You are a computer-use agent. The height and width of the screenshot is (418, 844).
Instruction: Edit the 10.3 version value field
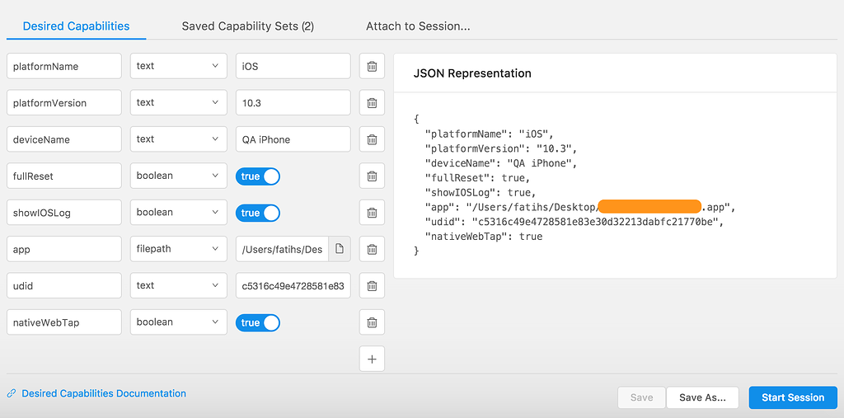click(293, 103)
